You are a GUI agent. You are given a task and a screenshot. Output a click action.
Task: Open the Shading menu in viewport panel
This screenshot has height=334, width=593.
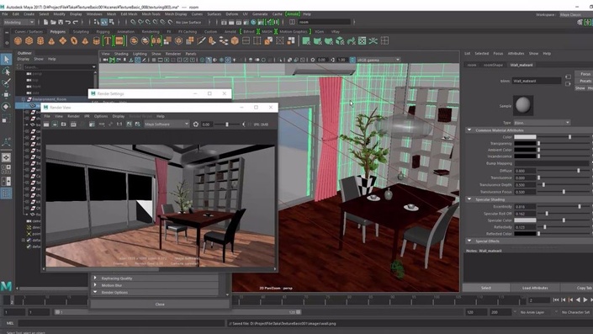(x=121, y=54)
